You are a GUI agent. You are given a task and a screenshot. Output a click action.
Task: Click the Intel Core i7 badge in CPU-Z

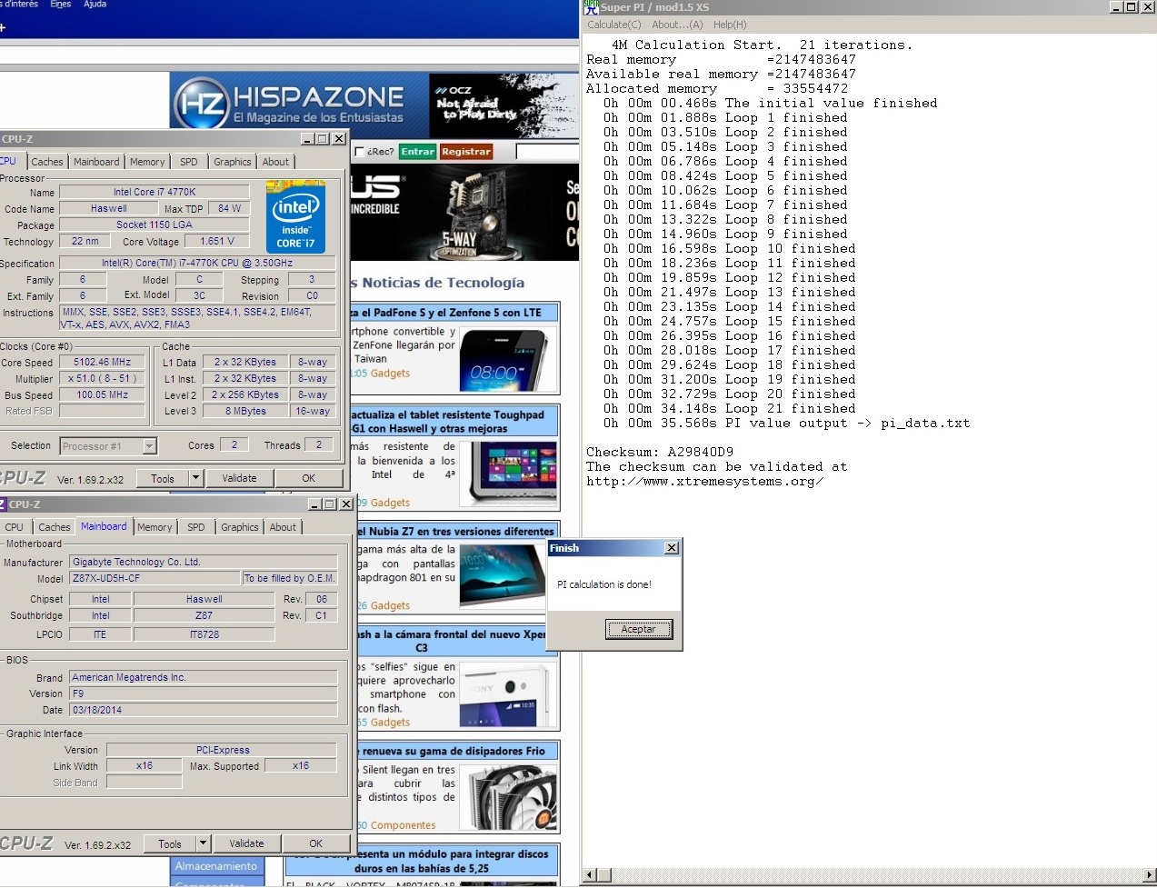click(x=295, y=216)
